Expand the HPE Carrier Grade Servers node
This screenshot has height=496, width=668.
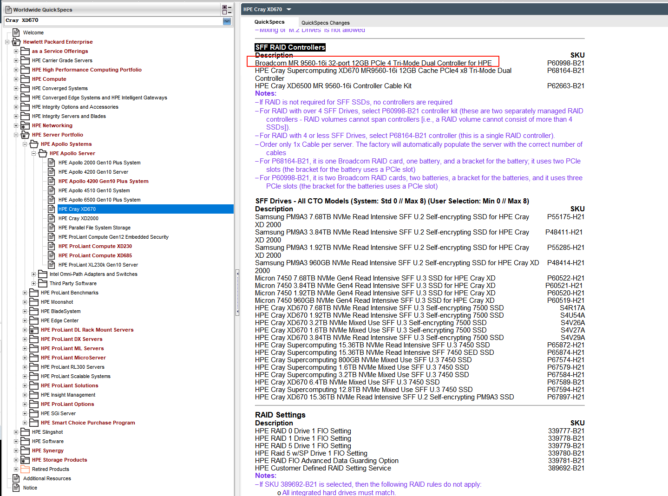(16, 60)
